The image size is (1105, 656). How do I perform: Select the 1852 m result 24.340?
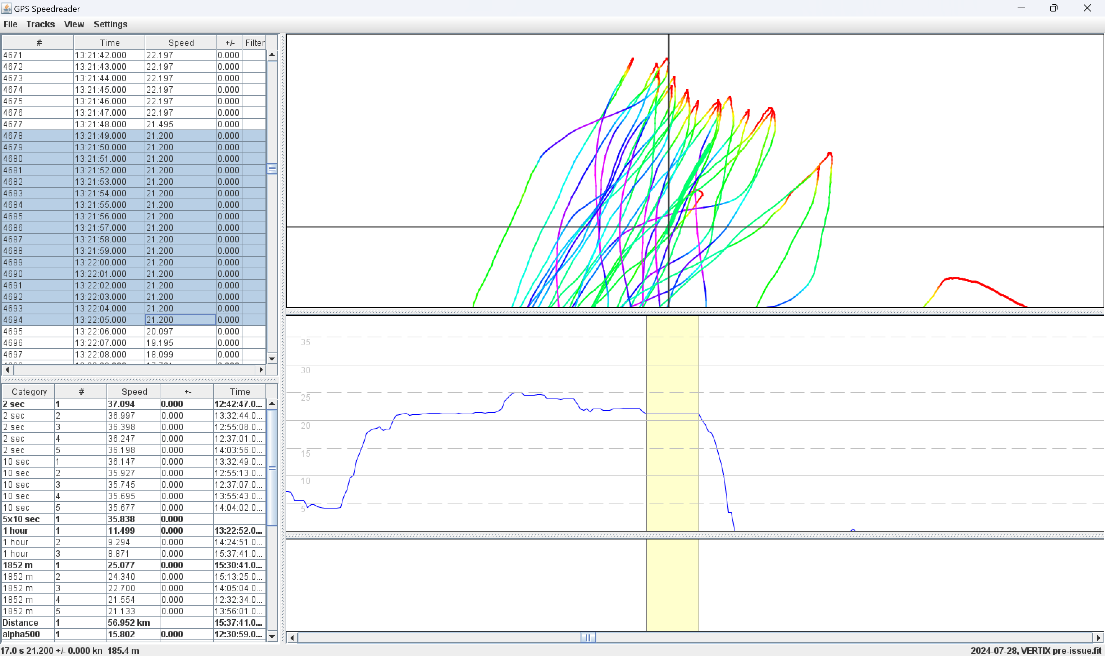(134, 577)
